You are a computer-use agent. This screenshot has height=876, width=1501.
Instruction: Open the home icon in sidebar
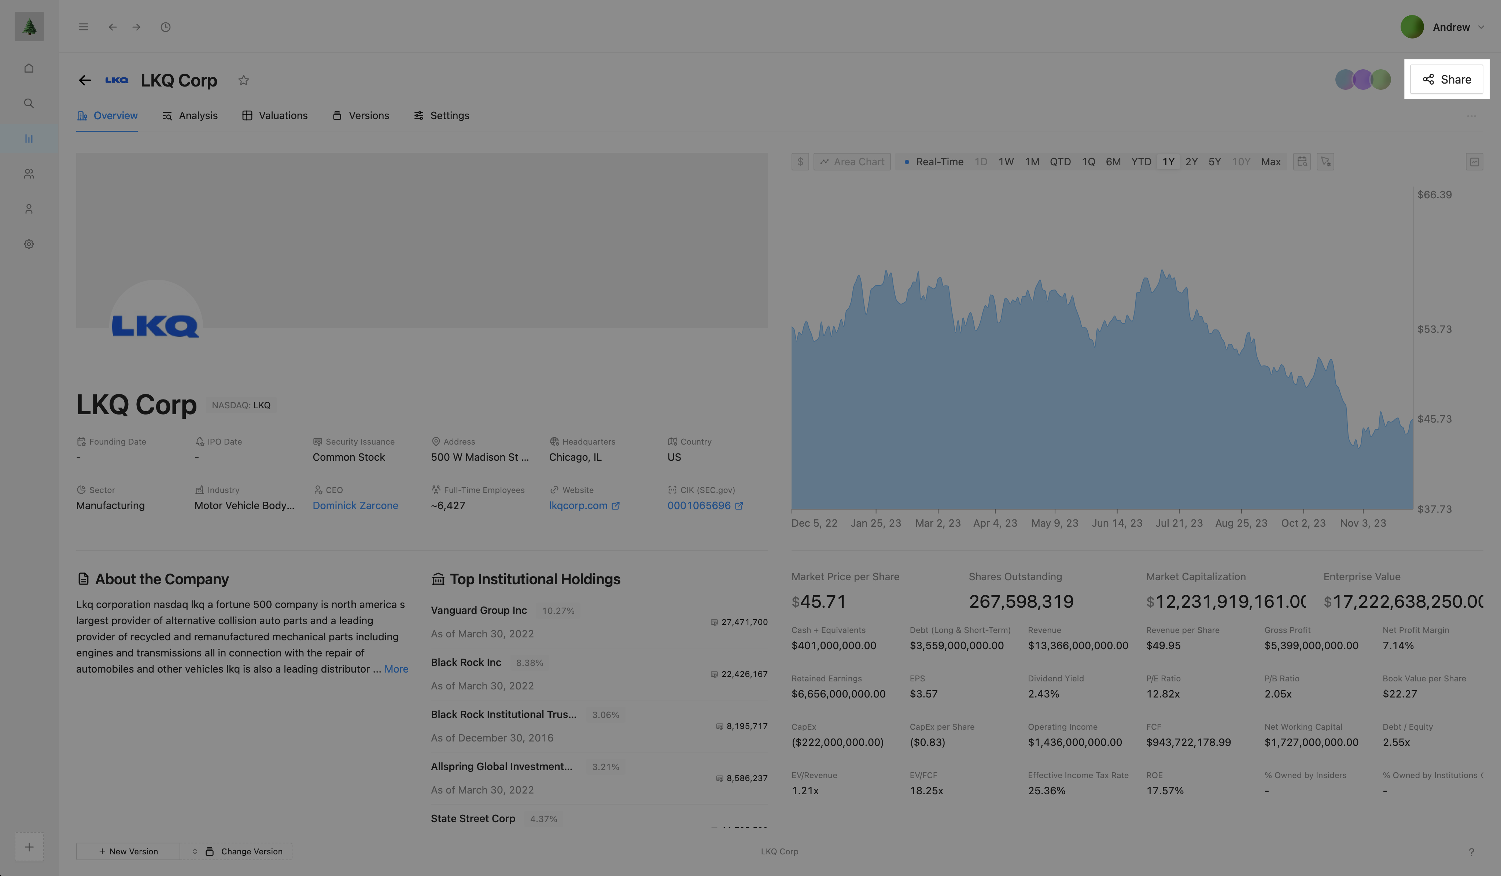pos(29,69)
